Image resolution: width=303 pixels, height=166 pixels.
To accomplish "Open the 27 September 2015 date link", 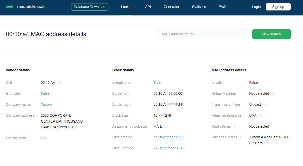I will [169, 148].
